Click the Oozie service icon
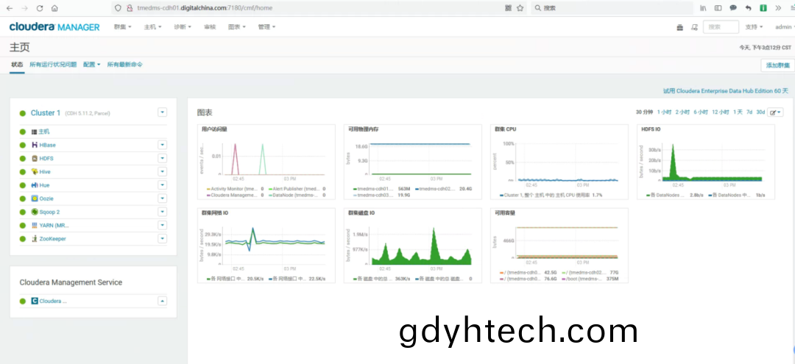The width and height of the screenshot is (795, 364). (x=35, y=199)
